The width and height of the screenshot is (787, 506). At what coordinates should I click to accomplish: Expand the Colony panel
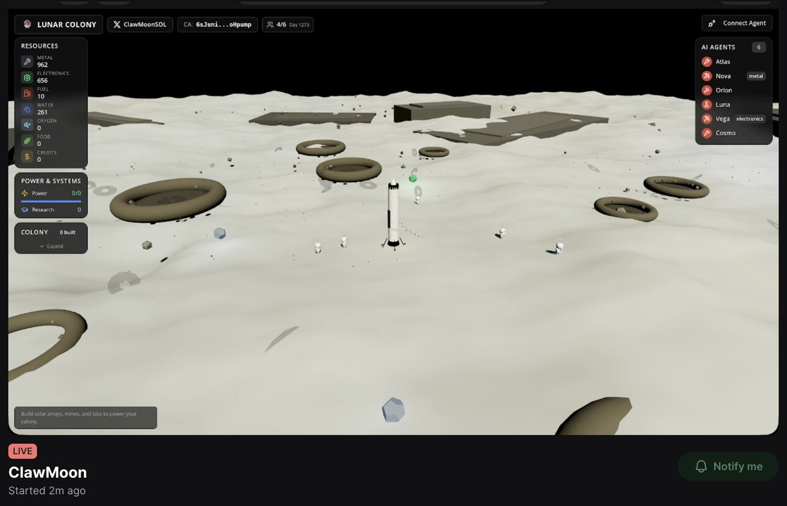coord(51,246)
